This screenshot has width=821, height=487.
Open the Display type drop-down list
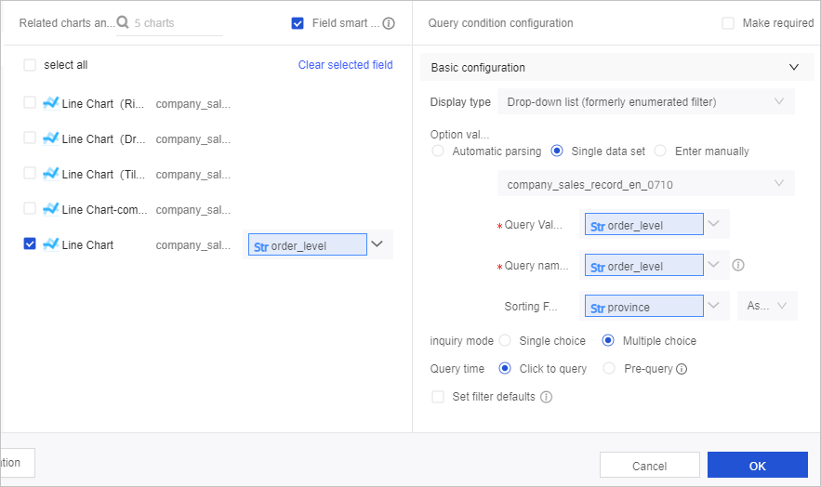(x=645, y=101)
